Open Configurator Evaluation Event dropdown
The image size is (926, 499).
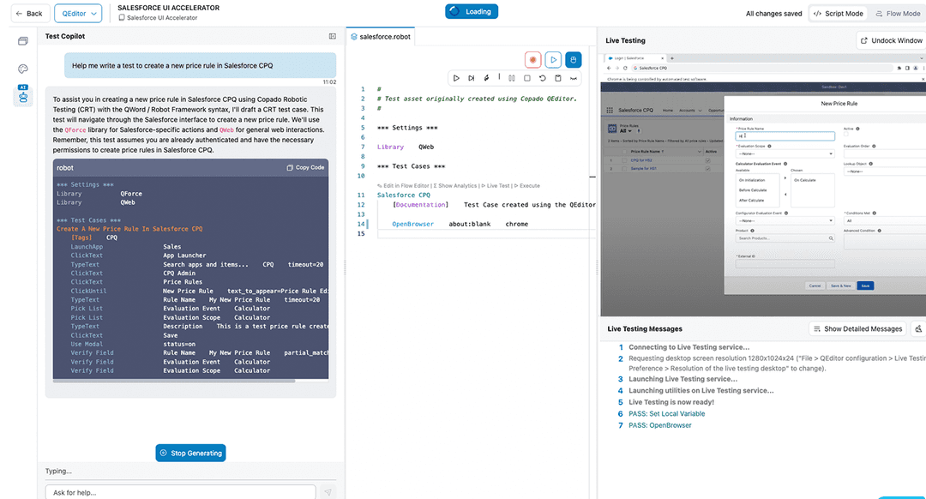[785, 220]
